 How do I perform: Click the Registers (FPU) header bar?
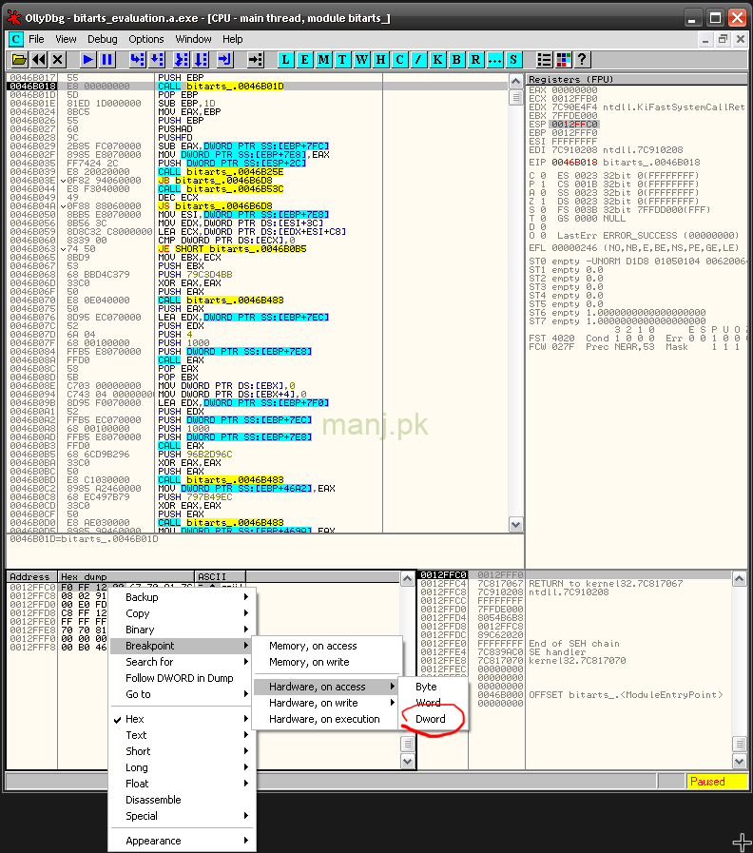(618, 79)
